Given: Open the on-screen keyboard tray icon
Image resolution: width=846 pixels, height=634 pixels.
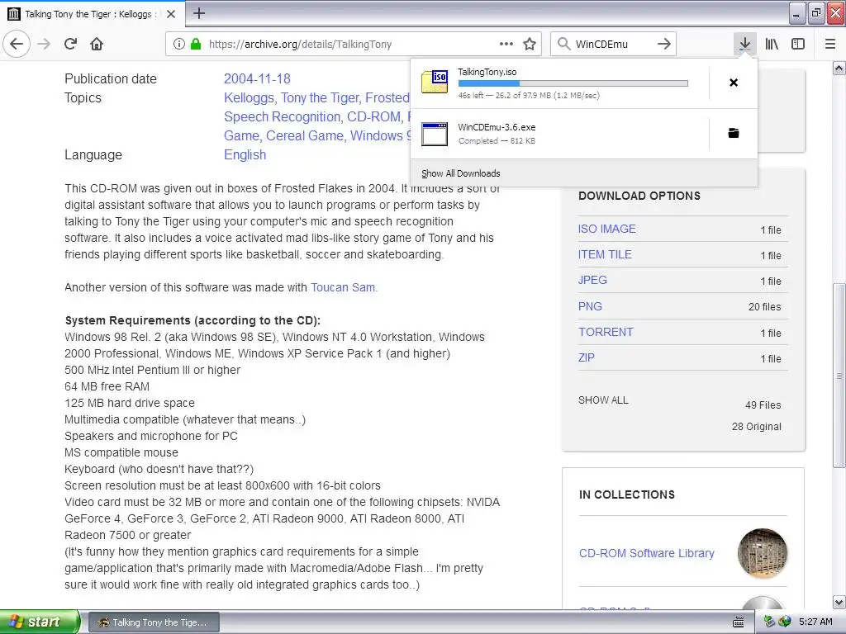Looking at the screenshot, I should click(x=739, y=622).
